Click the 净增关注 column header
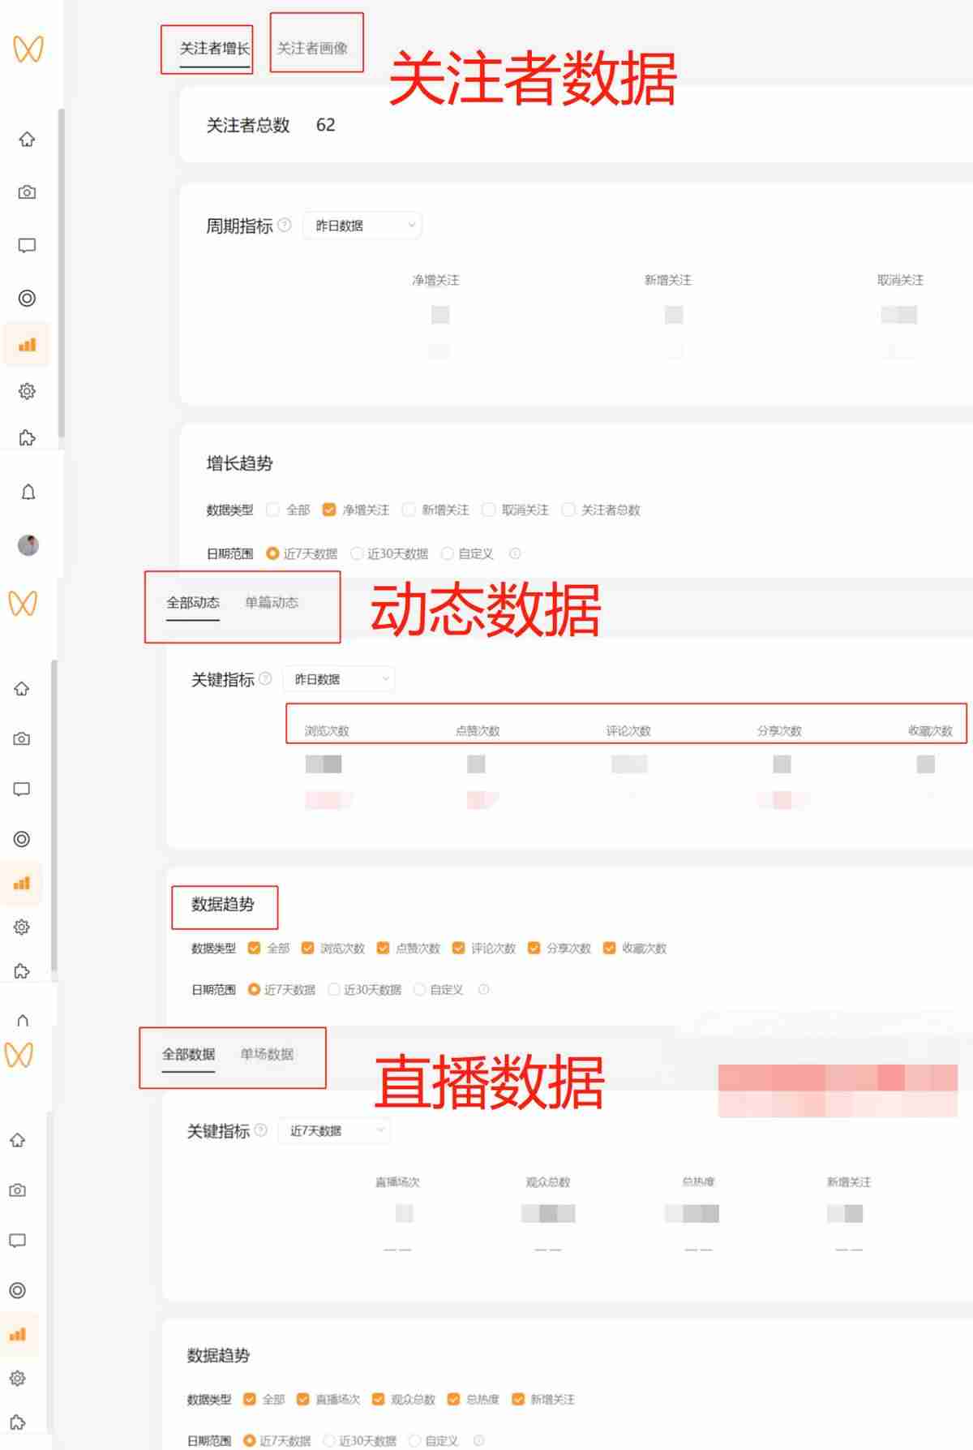973x1450 pixels. (435, 280)
